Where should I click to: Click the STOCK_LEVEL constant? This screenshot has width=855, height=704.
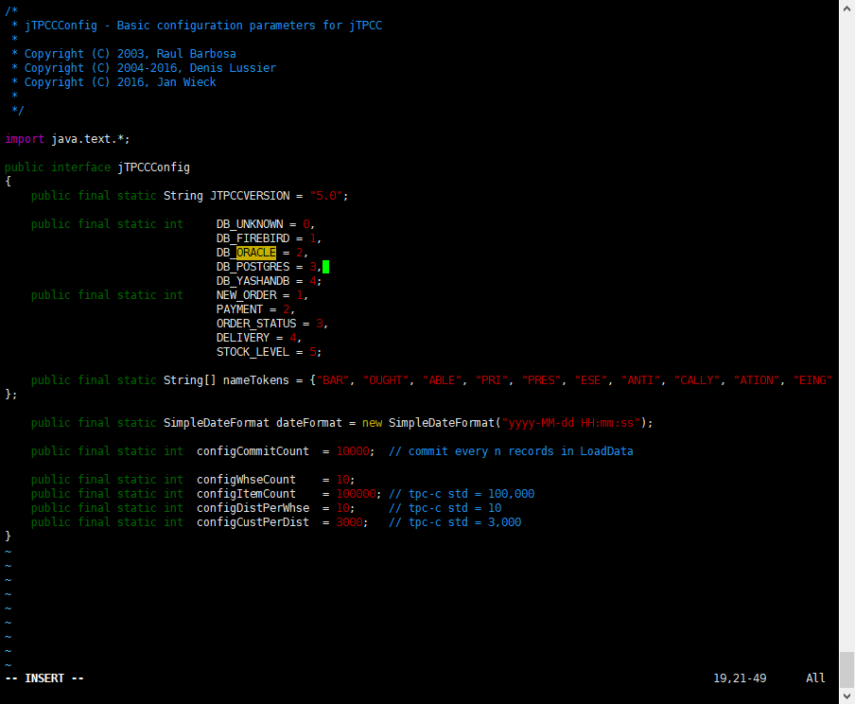[x=253, y=352]
